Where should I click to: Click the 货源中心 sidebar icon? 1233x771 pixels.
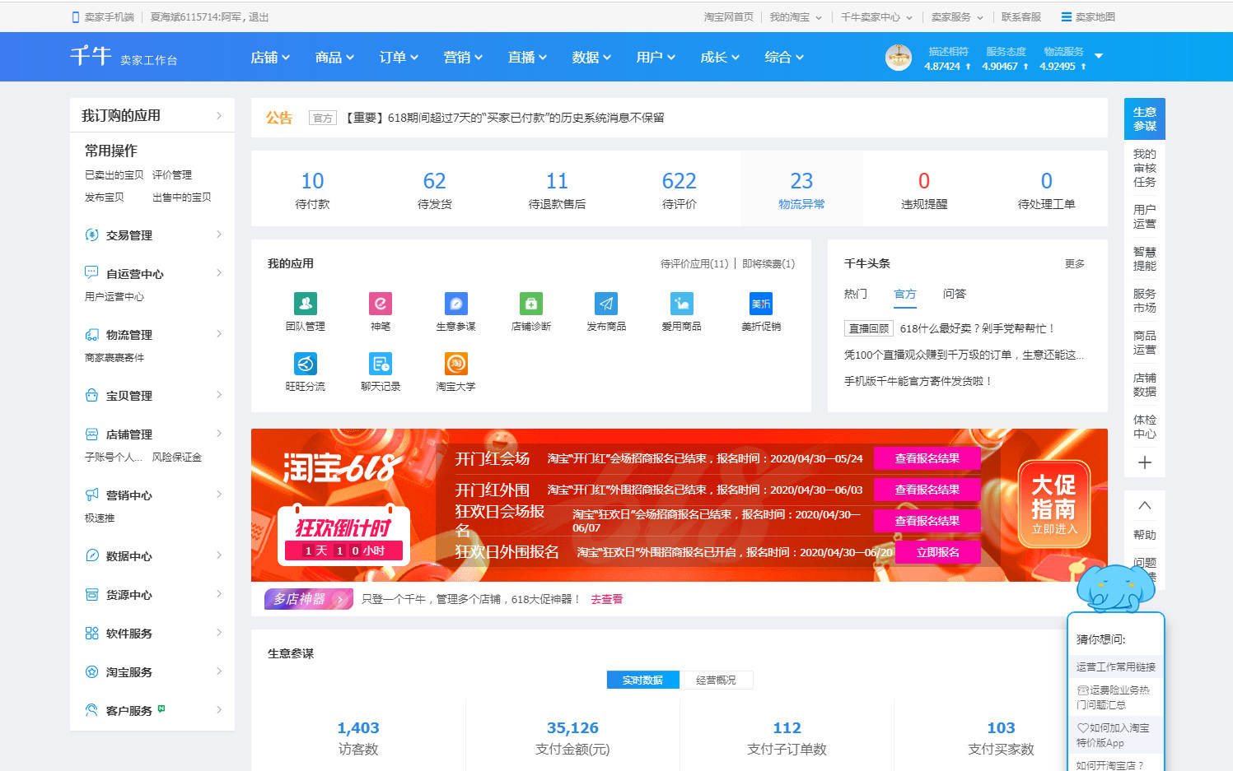[91, 594]
